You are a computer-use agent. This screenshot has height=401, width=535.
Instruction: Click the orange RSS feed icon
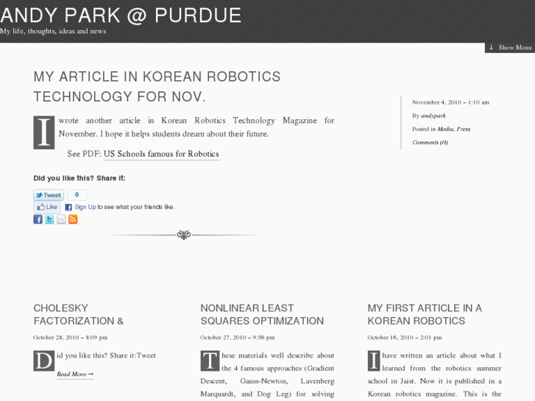(73, 219)
